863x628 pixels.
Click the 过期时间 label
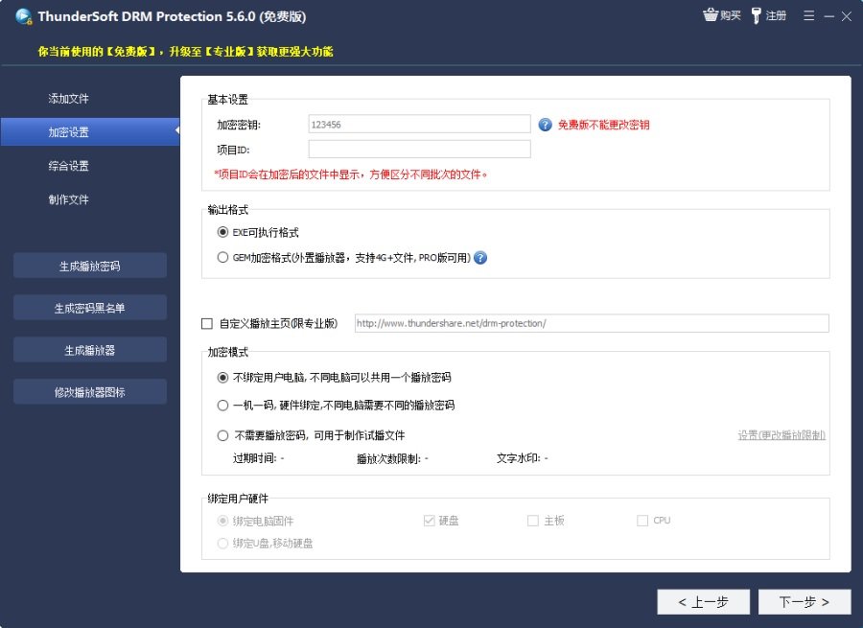[x=254, y=458]
